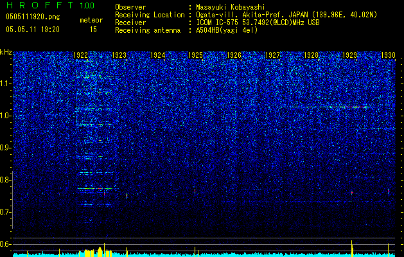The width and height of the screenshot is (404, 257).
Task: Click the 1922 time marker
Action: pos(81,55)
